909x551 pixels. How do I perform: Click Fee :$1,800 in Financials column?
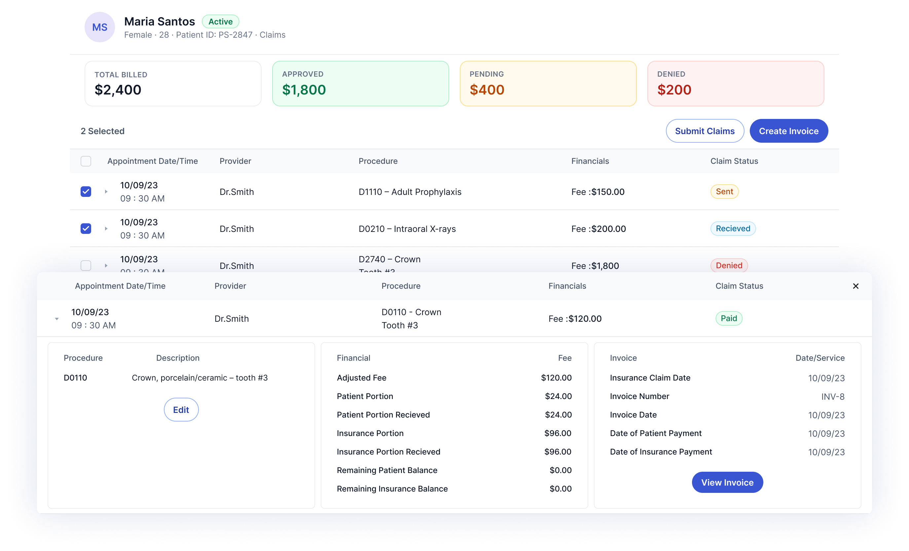tap(595, 266)
